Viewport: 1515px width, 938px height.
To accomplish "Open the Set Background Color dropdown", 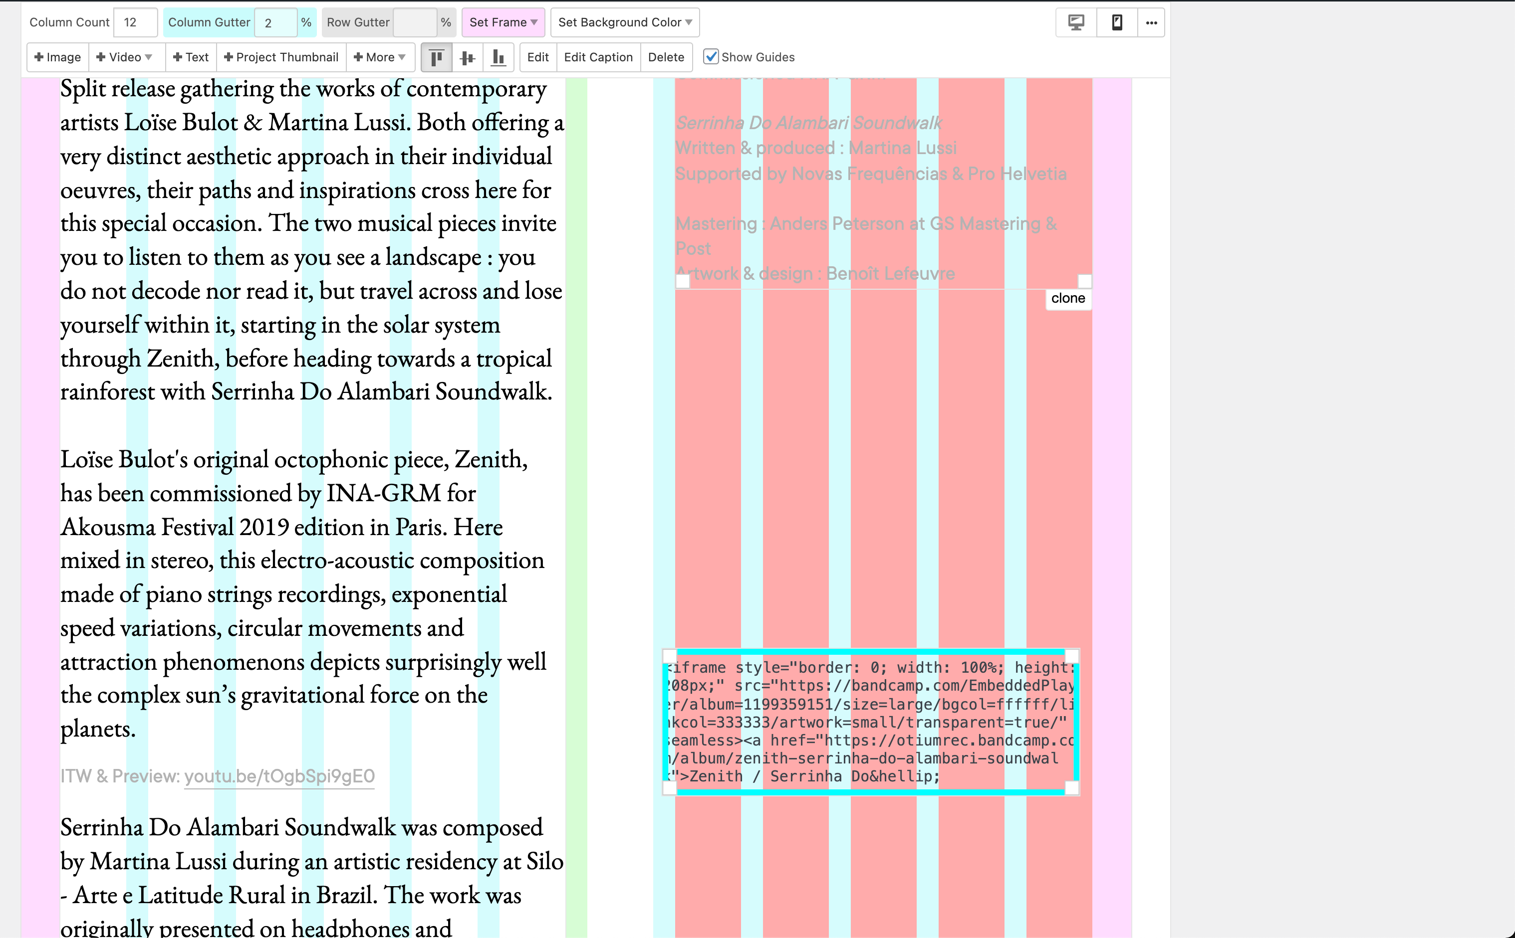I will coord(624,22).
